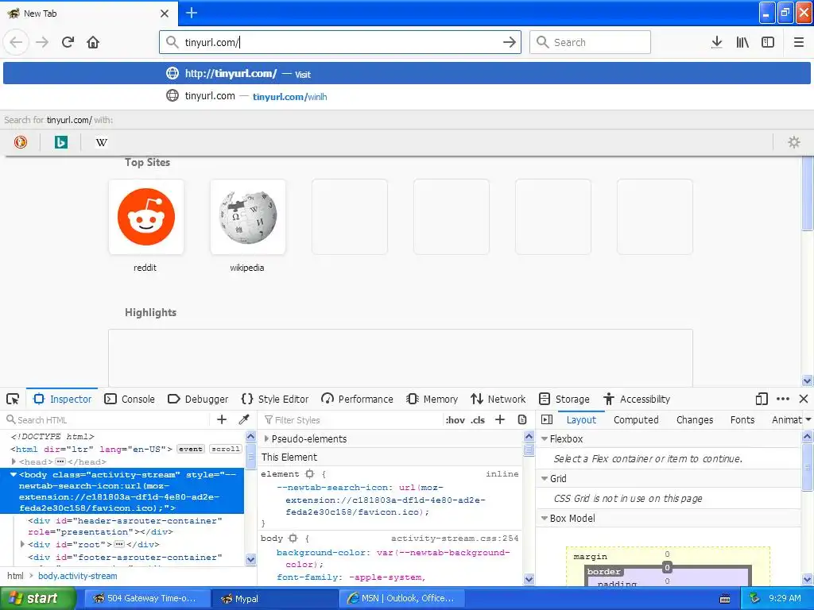Collapse the Box Model section
Viewport: 814px width, 610px height.
coord(544,518)
